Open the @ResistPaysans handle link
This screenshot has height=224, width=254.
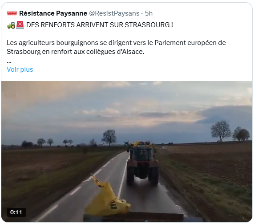tap(114, 13)
